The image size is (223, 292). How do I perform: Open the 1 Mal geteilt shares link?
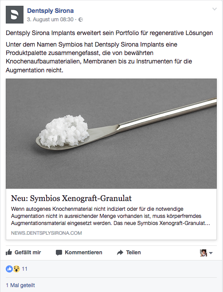coord(20,285)
